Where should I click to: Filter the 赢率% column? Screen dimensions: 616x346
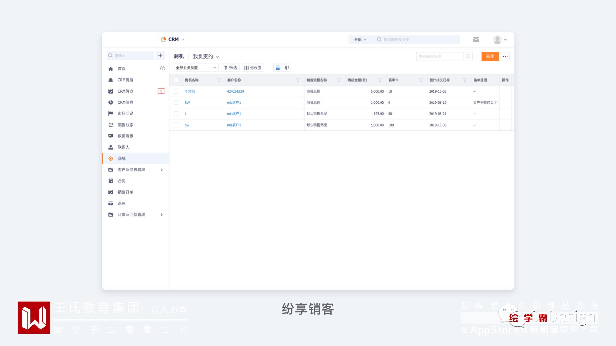pos(421,80)
